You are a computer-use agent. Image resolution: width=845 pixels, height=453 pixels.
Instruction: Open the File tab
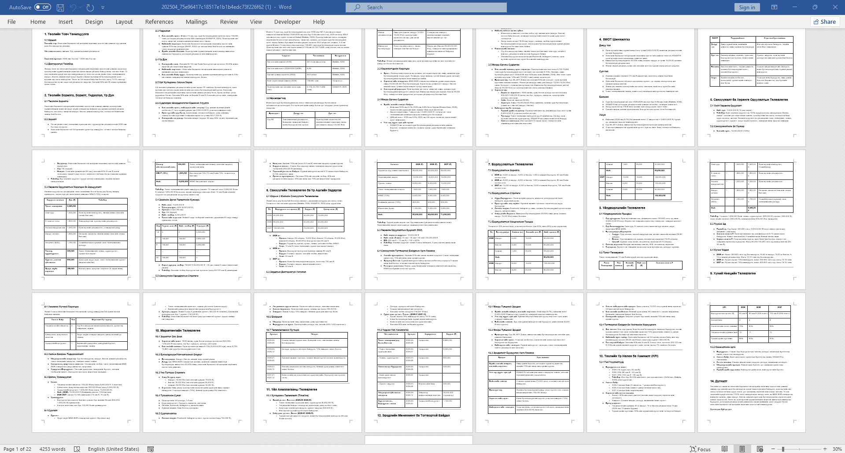tap(12, 22)
